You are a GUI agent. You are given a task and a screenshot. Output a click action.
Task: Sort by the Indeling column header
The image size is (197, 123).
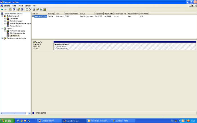click(51, 14)
